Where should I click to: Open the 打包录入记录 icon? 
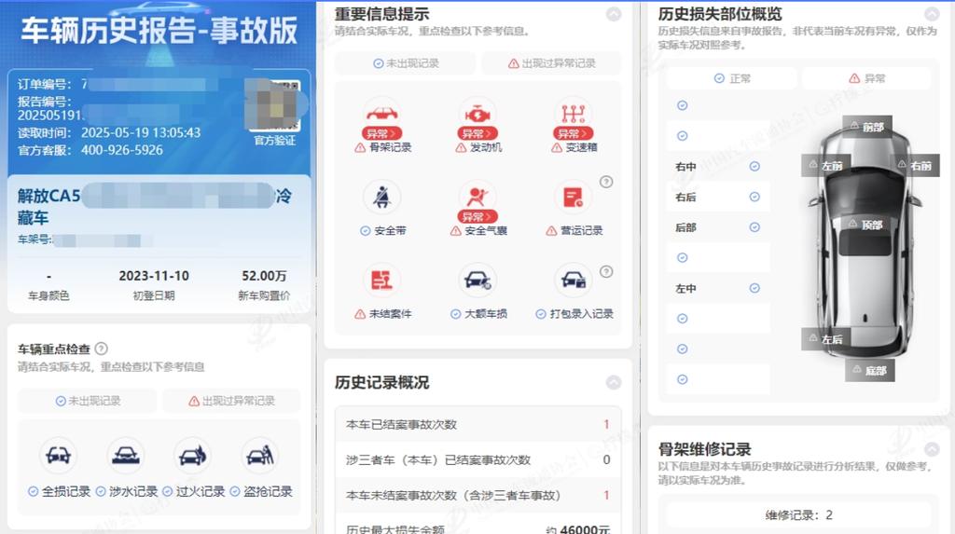point(574,281)
